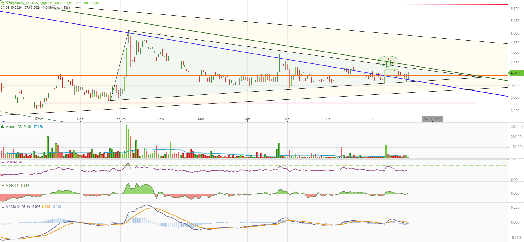Click the green MOM legend marker
This screenshot has width=524, height=242.
point(3,186)
